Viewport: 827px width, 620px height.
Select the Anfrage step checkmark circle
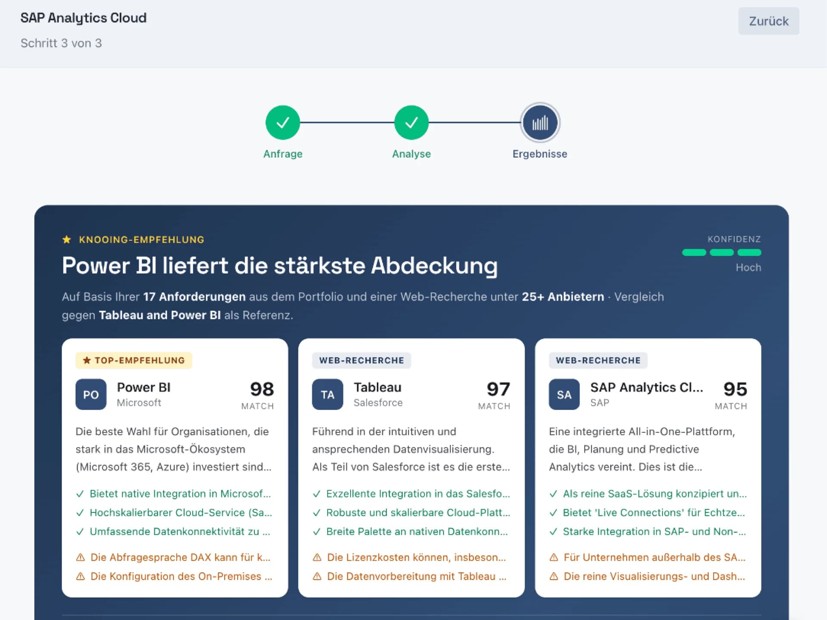[x=283, y=123]
